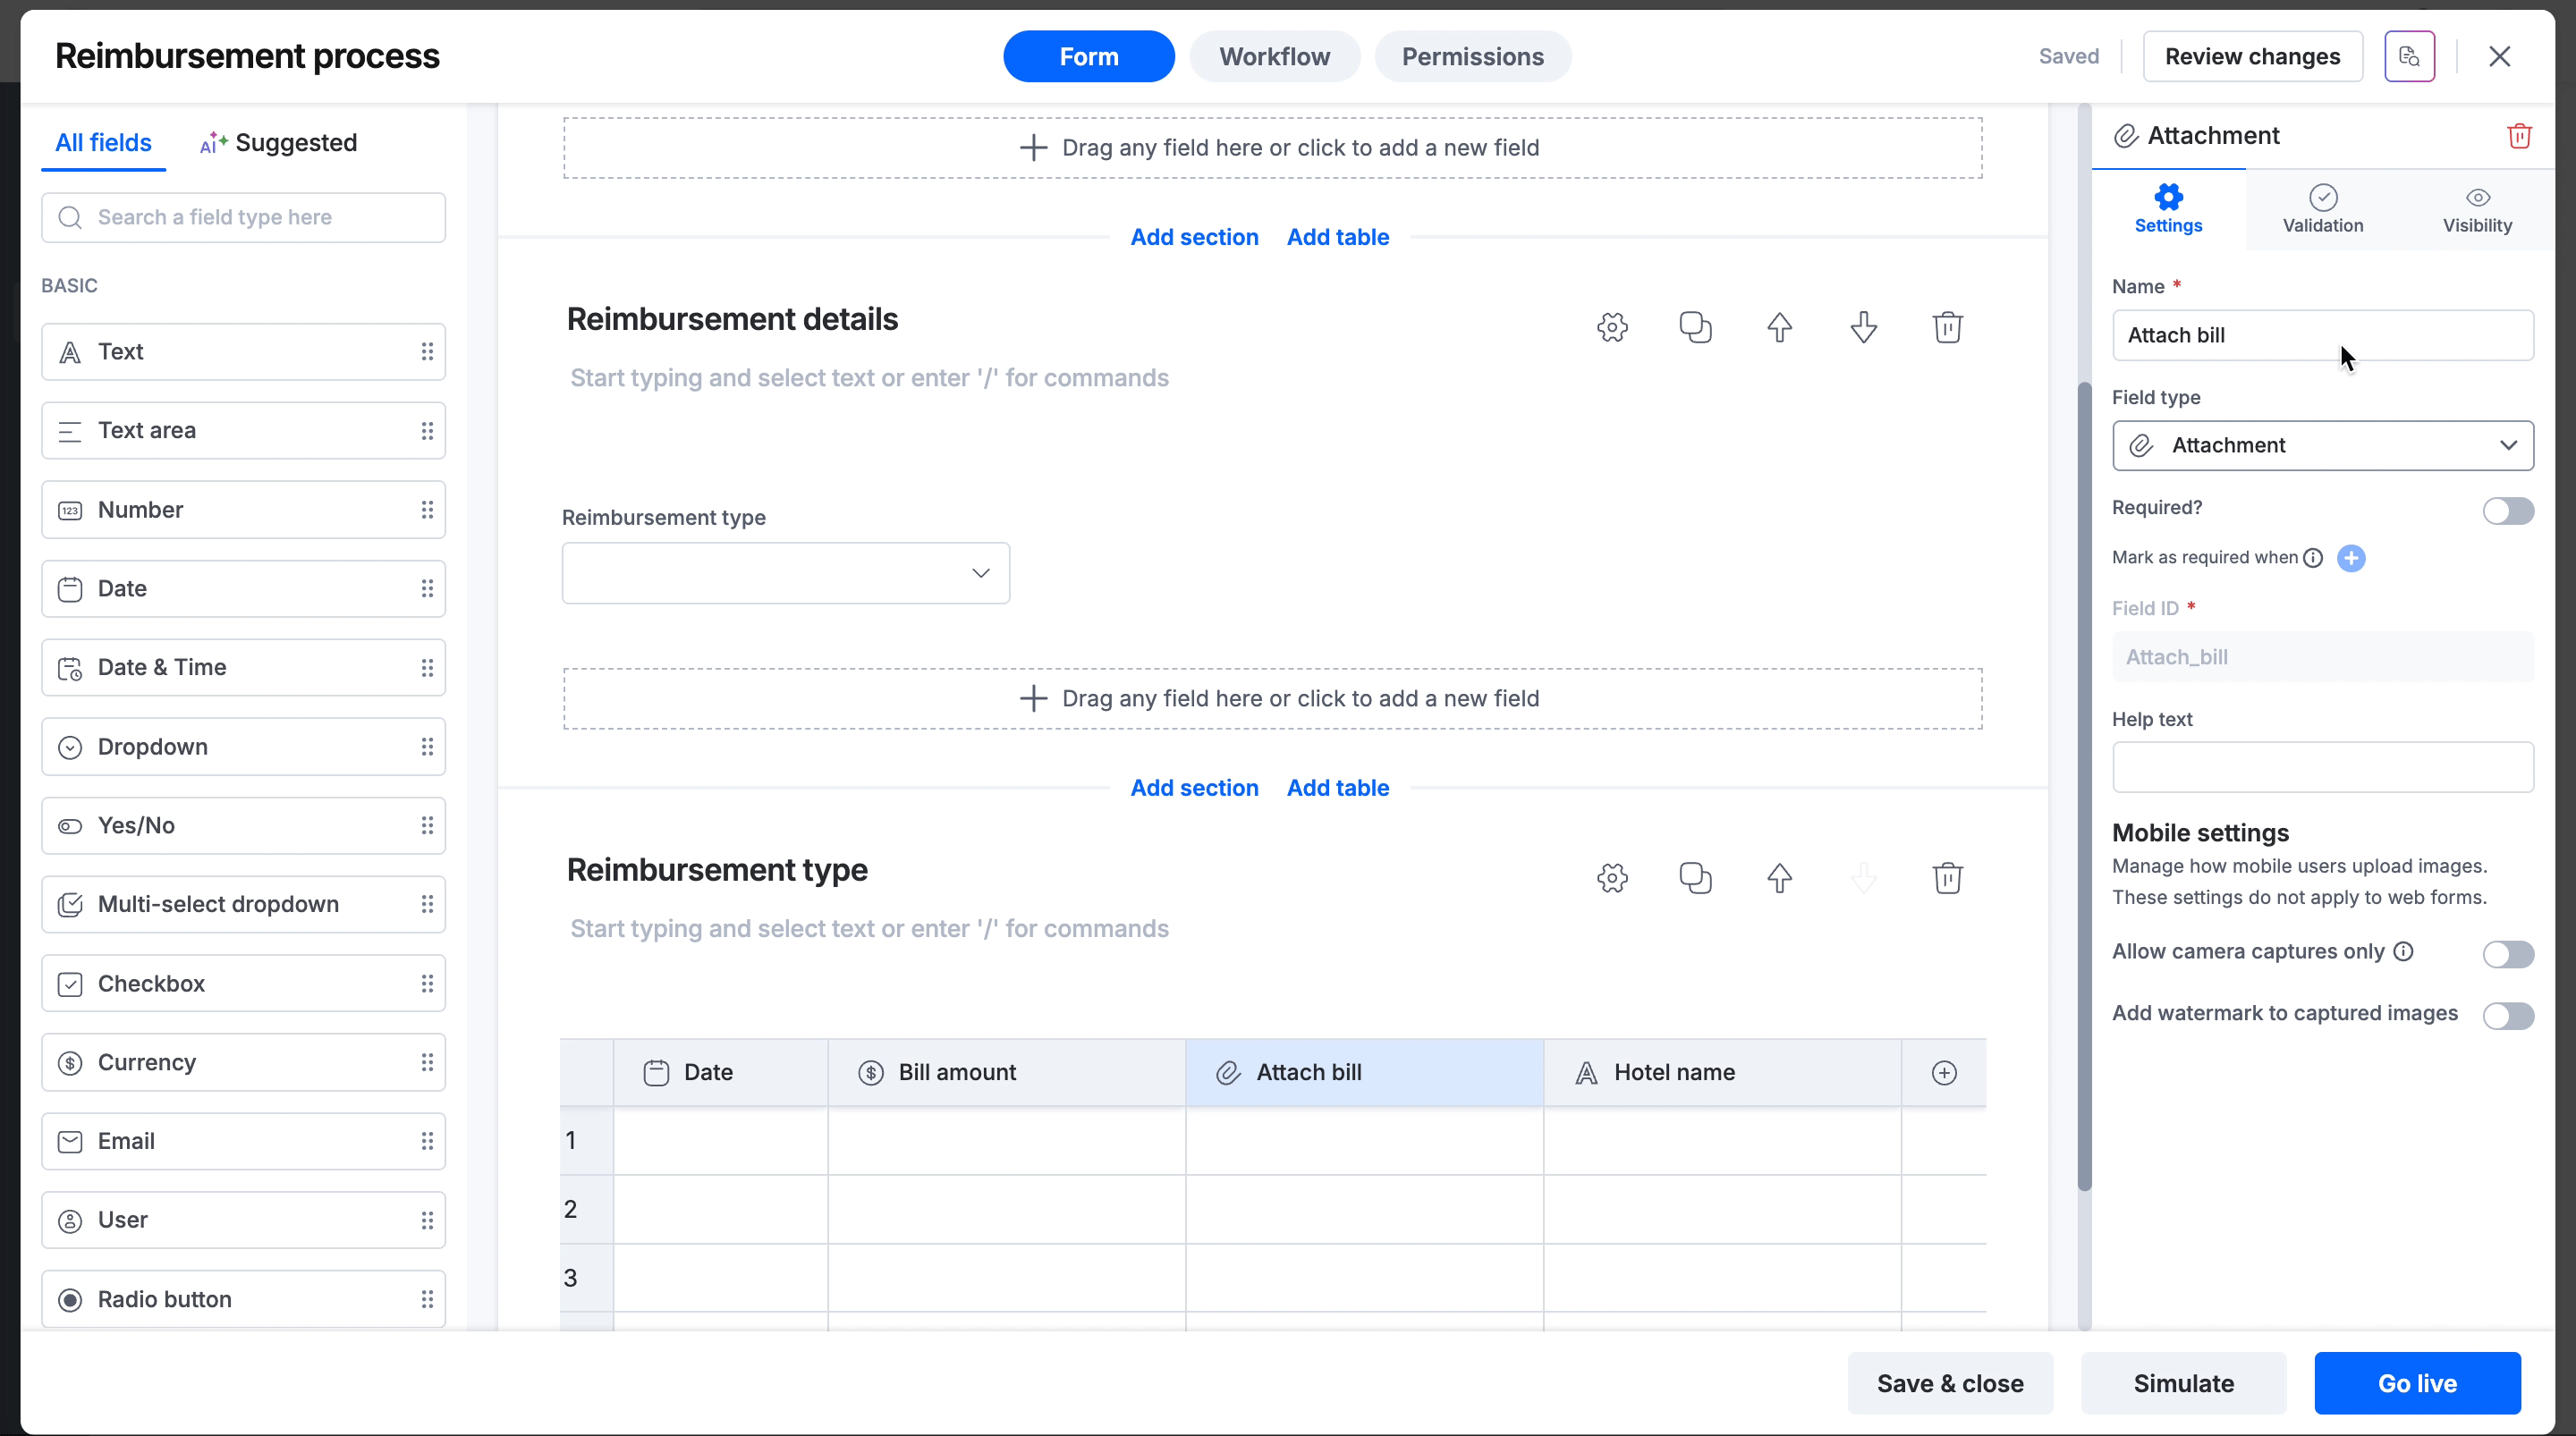Expand the Reimbursement type dropdown field
Viewport: 2576px width, 1436px height.
click(785, 573)
